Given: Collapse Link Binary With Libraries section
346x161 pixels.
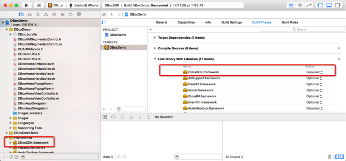Looking at the screenshot, I should coord(155,59).
